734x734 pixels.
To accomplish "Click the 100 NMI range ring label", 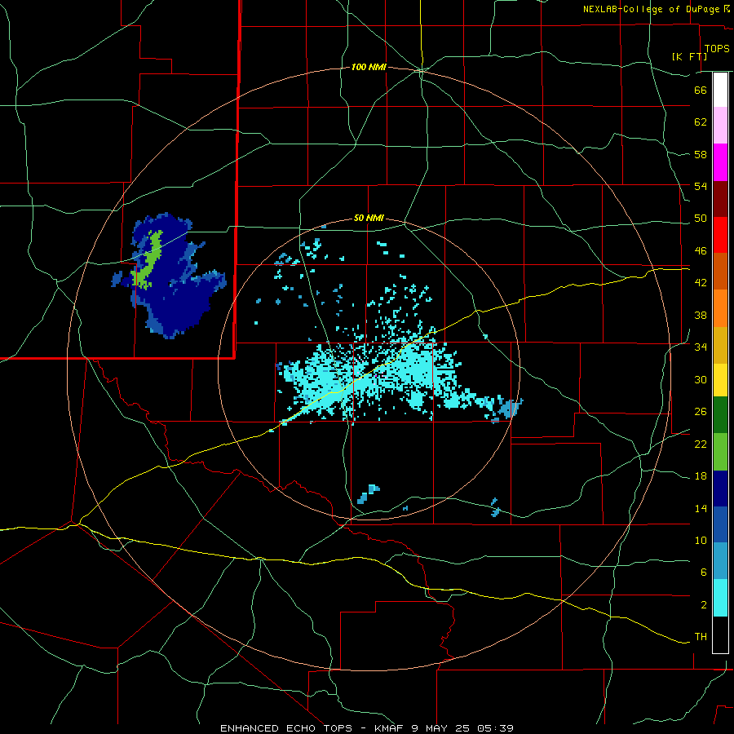I will 369,68.
